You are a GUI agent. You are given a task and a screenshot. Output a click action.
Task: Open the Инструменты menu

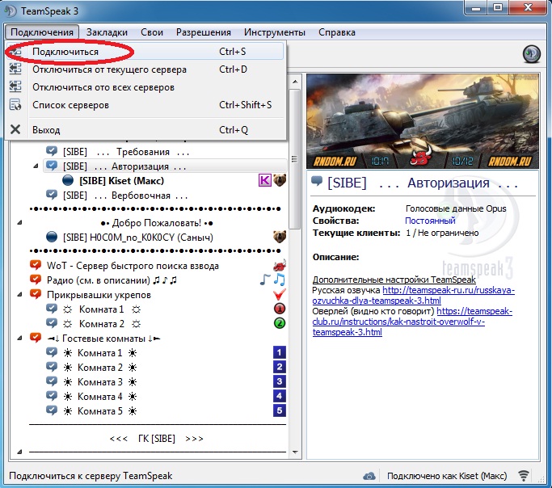pyautogui.click(x=275, y=32)
